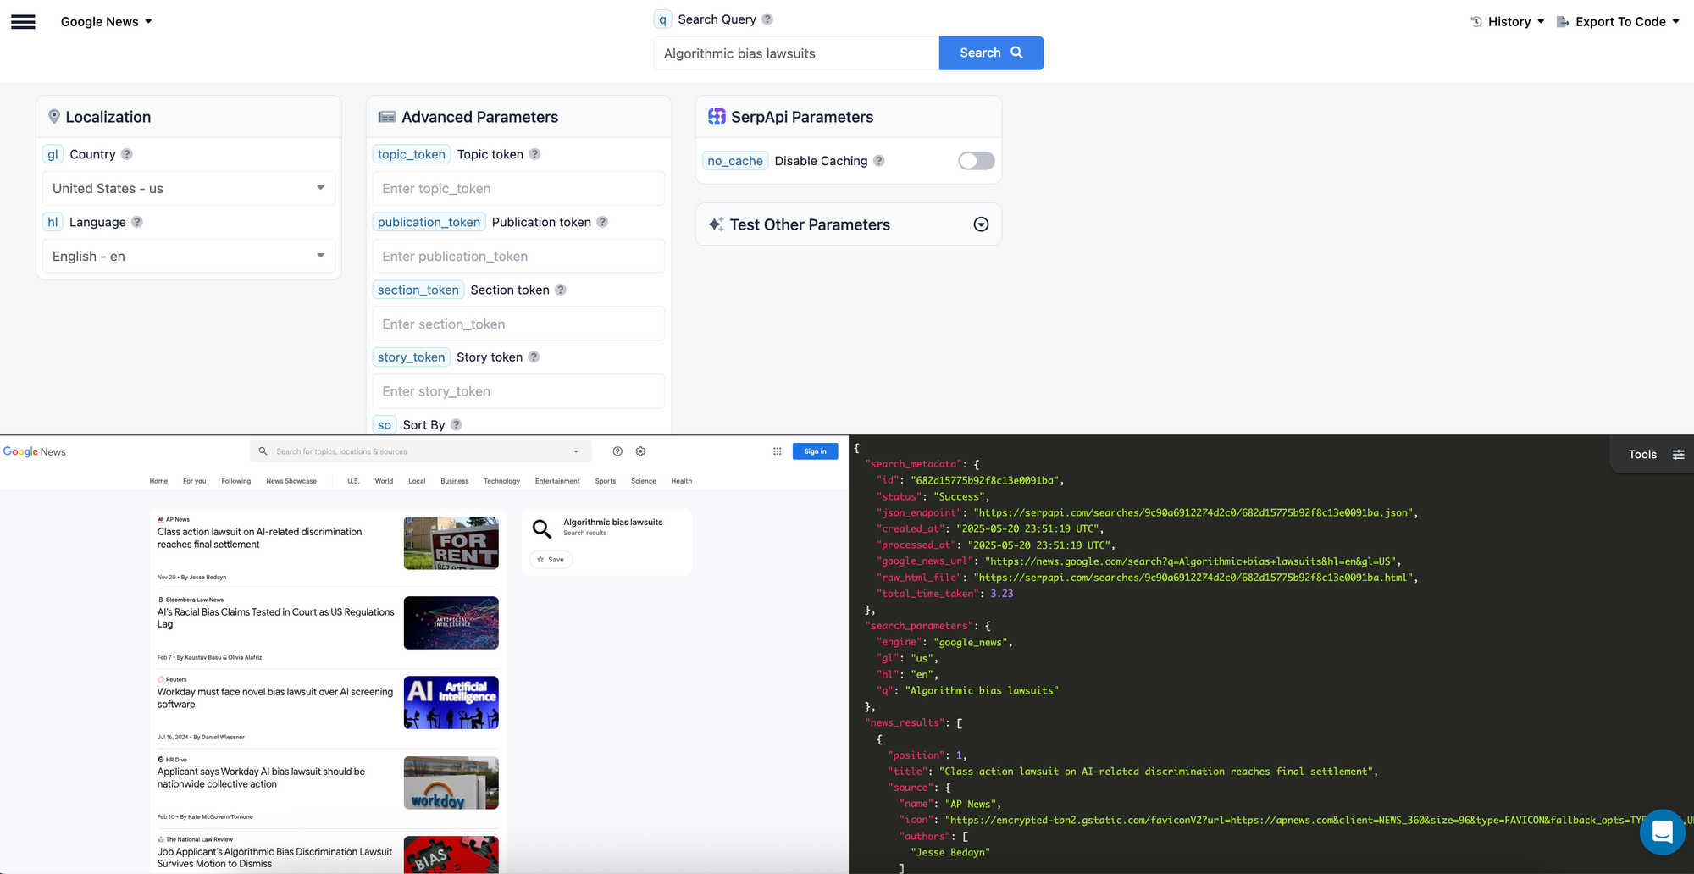Open the hamburger menu

pos(23,22)
